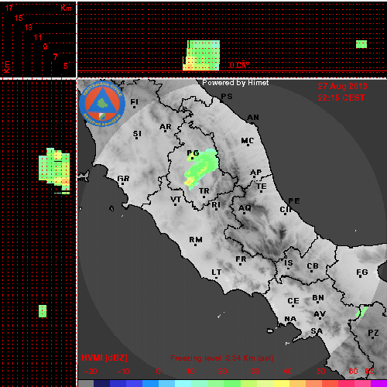
Task: Click the FG city label
Action: pyautogui.click(x=362, y=272)
